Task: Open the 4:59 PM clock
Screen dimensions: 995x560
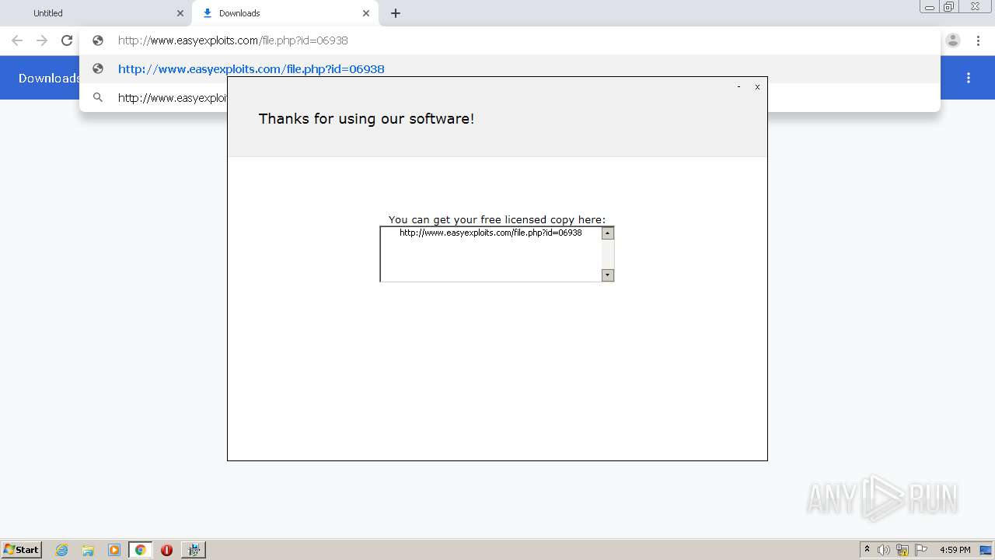Action: point(955,550)
